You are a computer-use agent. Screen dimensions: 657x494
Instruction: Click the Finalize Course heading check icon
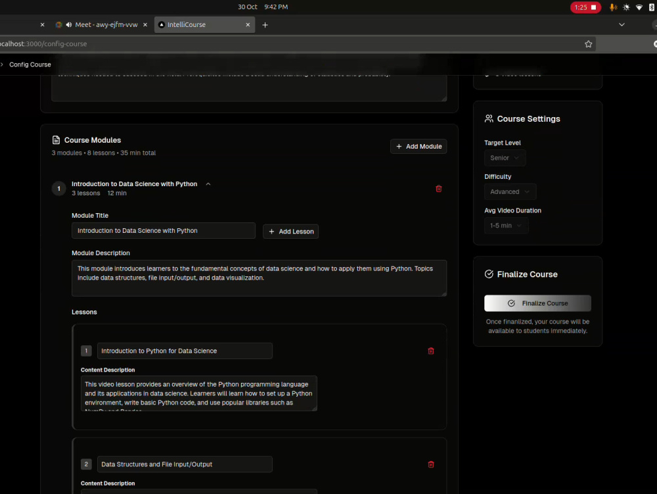click(489, 274)
